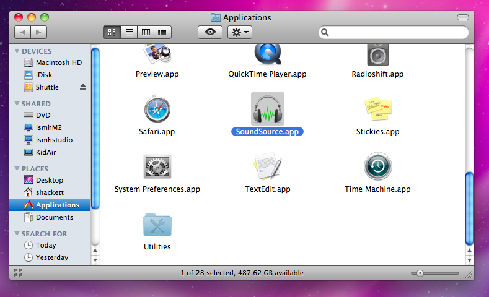The image size is (489, 297).
Task: Select the Stickies.app icon
Action: point(377,109)
